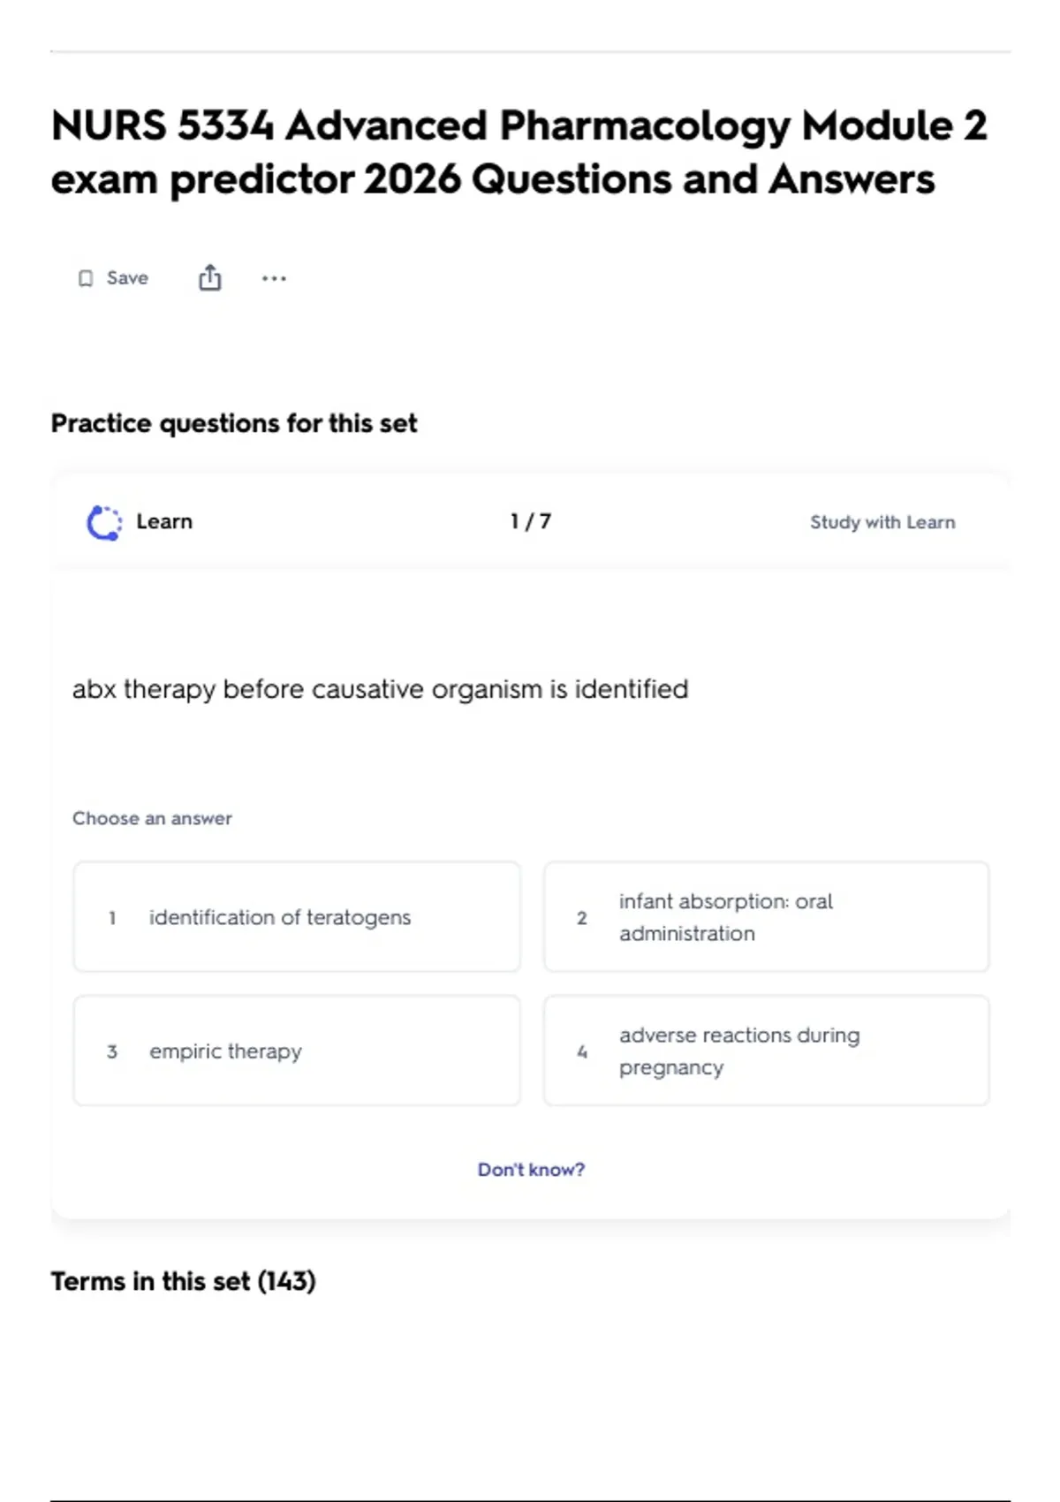The height and width of the screenshot is (1502, 1060).
Task: Click the number 4 answer badge
Action: pos(582,1051)
